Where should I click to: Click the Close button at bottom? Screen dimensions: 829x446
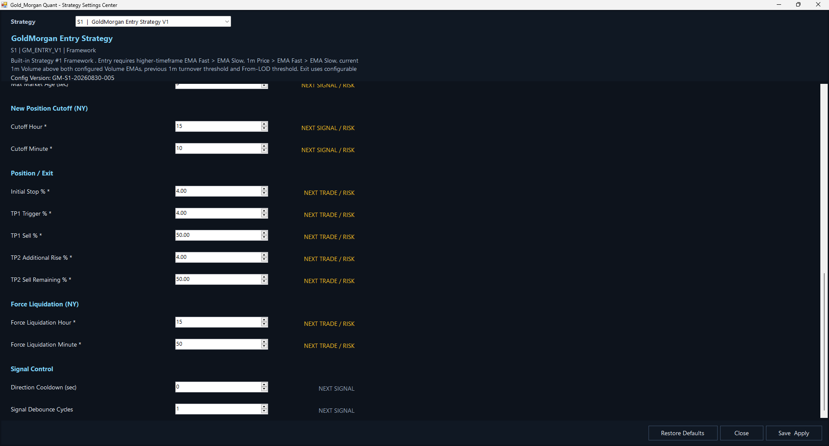(x=741, y=433)
